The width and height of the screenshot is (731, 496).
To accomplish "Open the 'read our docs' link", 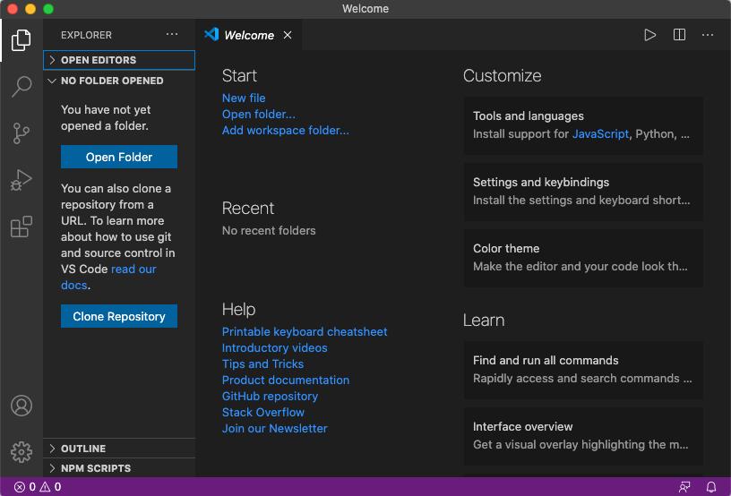I will (x=133, y=269).
